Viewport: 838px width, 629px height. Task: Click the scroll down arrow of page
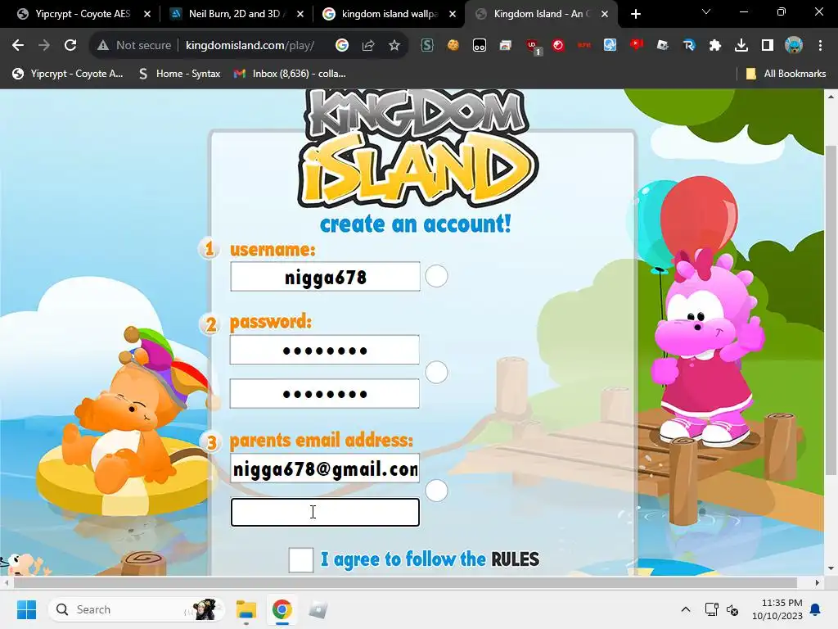pyautogui.click(x=831, y=568)
